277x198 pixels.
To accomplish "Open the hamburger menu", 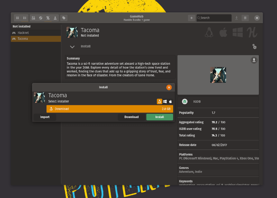I will point(245,18).
